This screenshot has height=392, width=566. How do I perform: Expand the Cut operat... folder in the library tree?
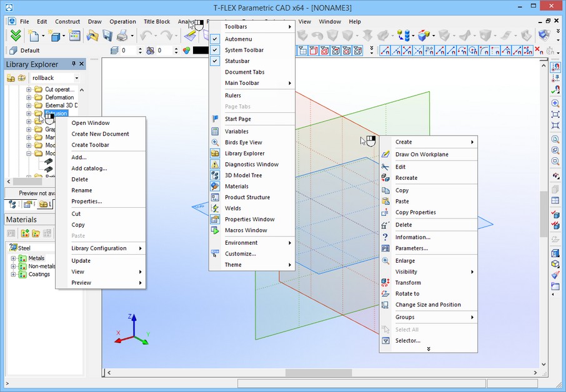[29, 89]
